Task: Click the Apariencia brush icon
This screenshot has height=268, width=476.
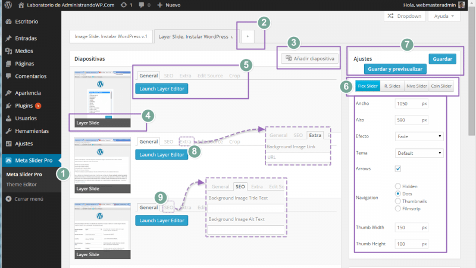Action: [x=8, y=93]
